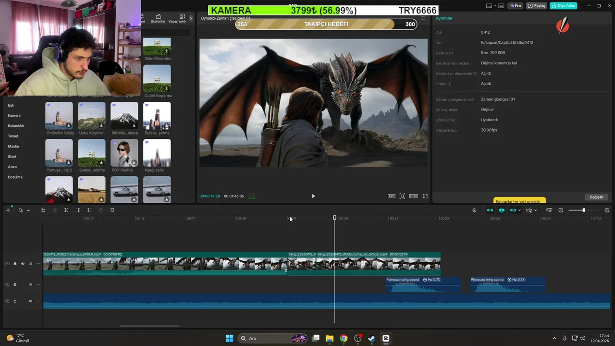
Task: Expand the preview axis dropdown arrow
Action: [x=535, y=210]
